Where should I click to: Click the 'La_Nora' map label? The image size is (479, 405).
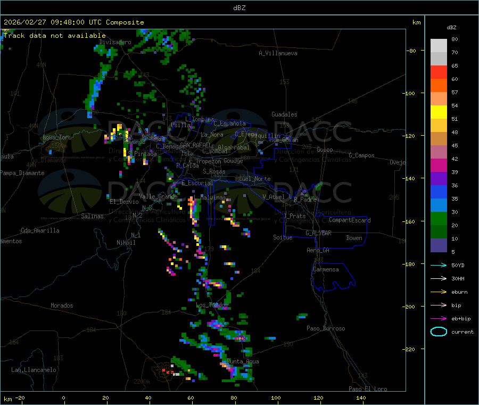(212, 135)
